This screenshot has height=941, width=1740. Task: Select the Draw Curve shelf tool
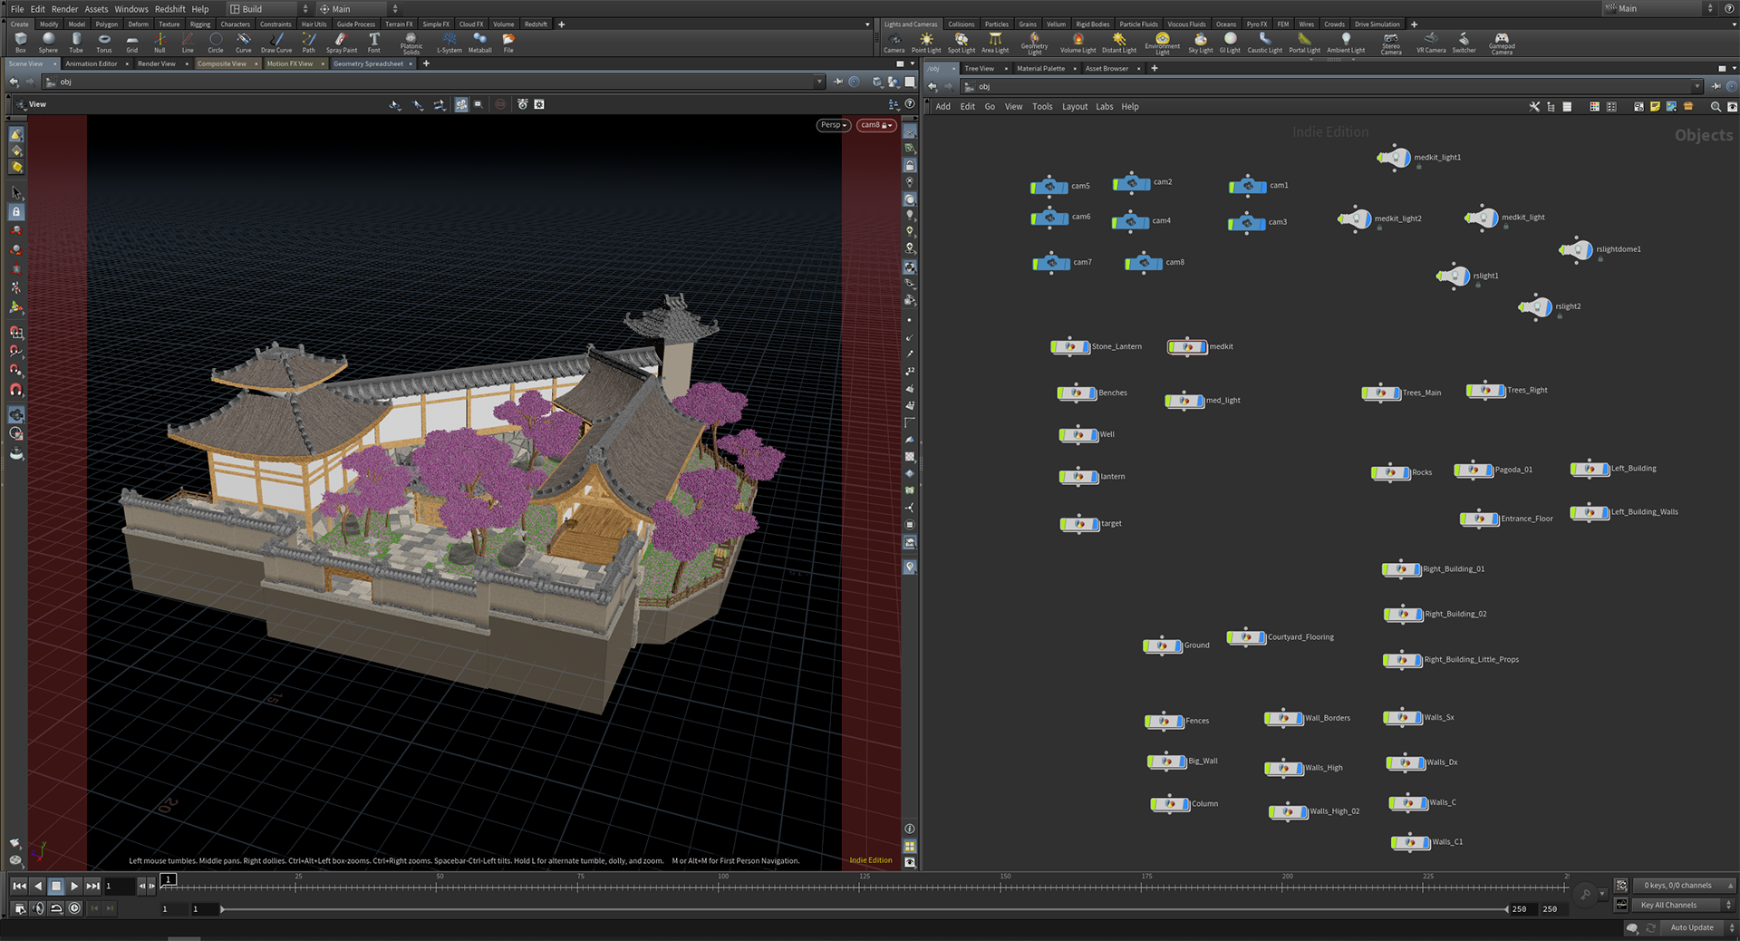276,43
